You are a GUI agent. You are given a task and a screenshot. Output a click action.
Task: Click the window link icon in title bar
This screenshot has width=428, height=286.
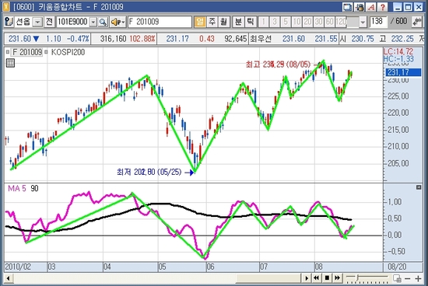pos(348,7)
